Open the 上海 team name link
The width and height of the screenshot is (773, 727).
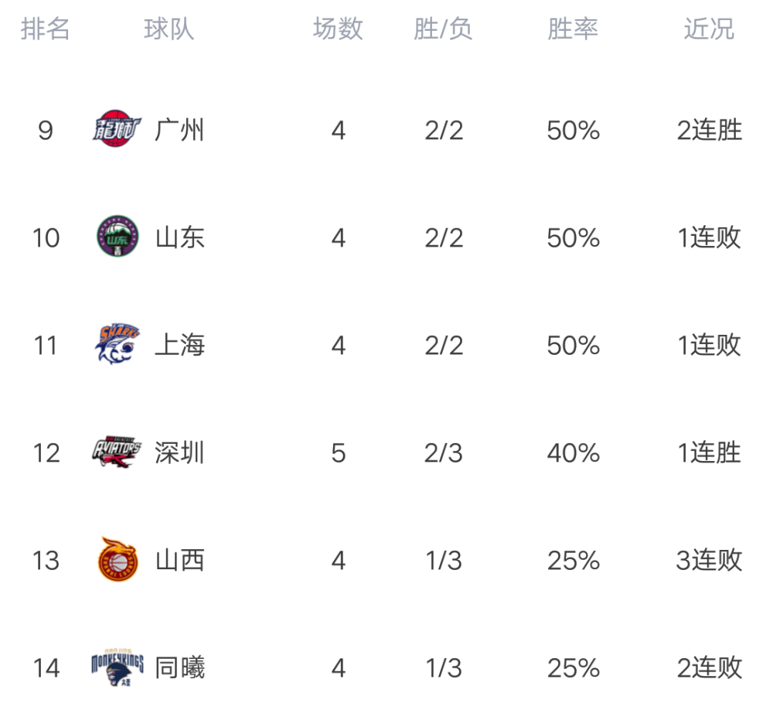(180, 344)
